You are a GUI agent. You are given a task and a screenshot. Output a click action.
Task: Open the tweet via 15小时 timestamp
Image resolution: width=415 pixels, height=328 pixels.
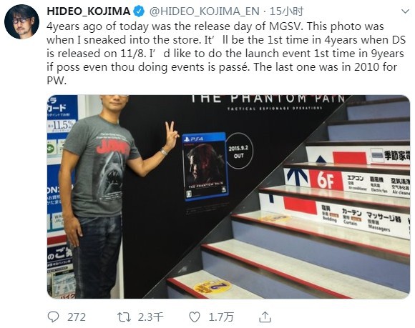(286, 11)
